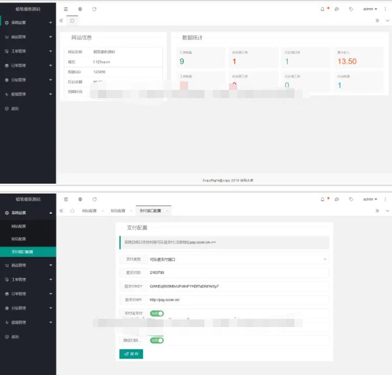
Task: Open the 支付类型 dropdown
Action: 238,259
